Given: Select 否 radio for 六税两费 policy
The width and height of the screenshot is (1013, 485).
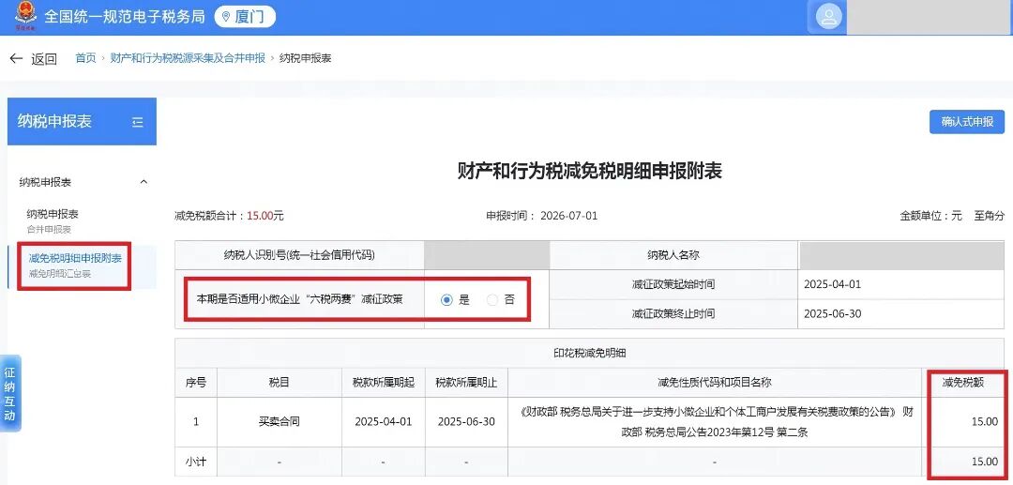Looking at the screenshot, I should pyautogui.click(x=493, y=299).
